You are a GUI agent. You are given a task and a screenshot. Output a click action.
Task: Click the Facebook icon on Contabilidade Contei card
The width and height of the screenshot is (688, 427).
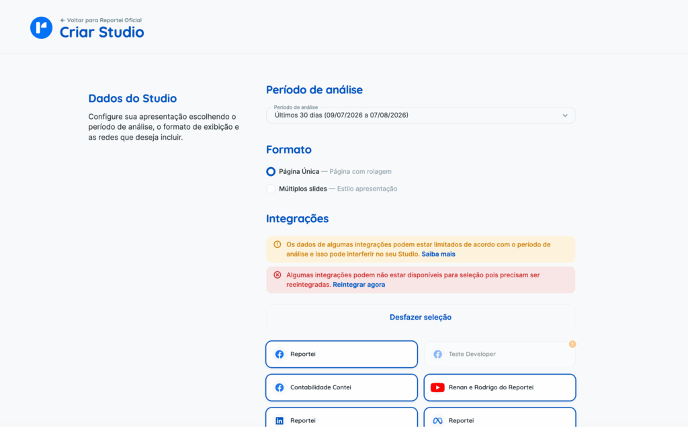click(x=279, y=387)
